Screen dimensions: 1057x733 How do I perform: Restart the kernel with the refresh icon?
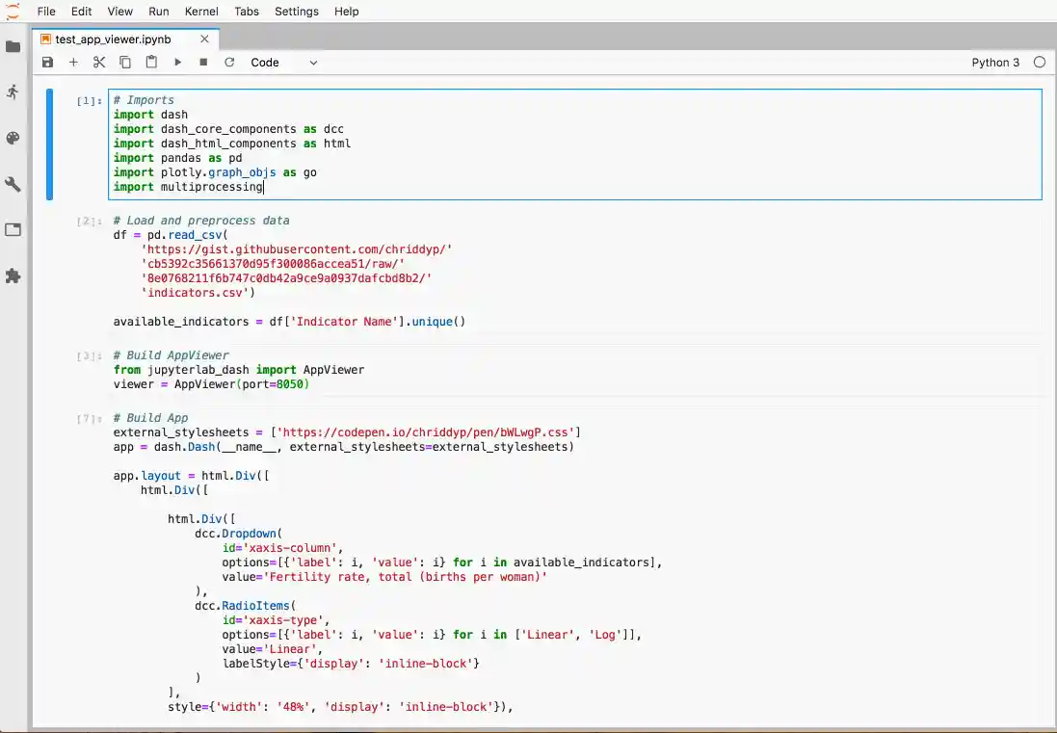[x=229, y=62]
